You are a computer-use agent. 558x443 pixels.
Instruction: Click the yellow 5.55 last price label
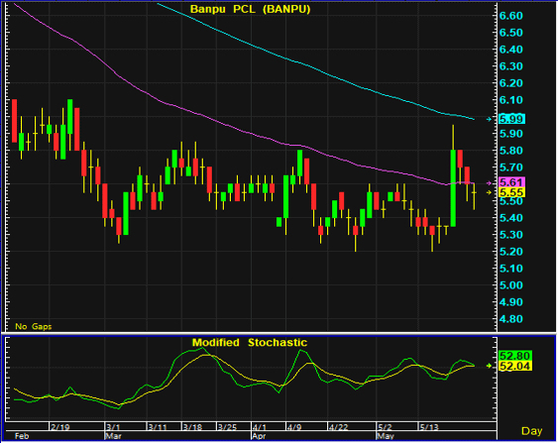pos(511,192)
